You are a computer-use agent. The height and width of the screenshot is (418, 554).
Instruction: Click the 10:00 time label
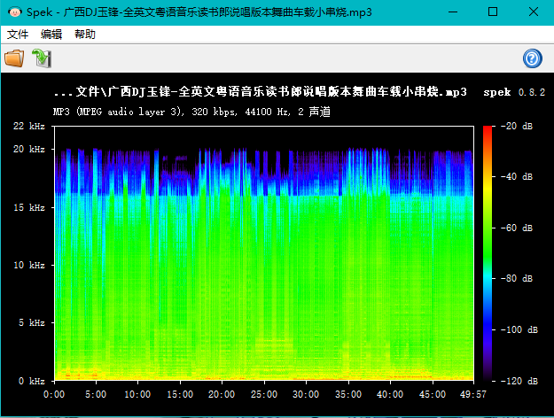[137, 394]
